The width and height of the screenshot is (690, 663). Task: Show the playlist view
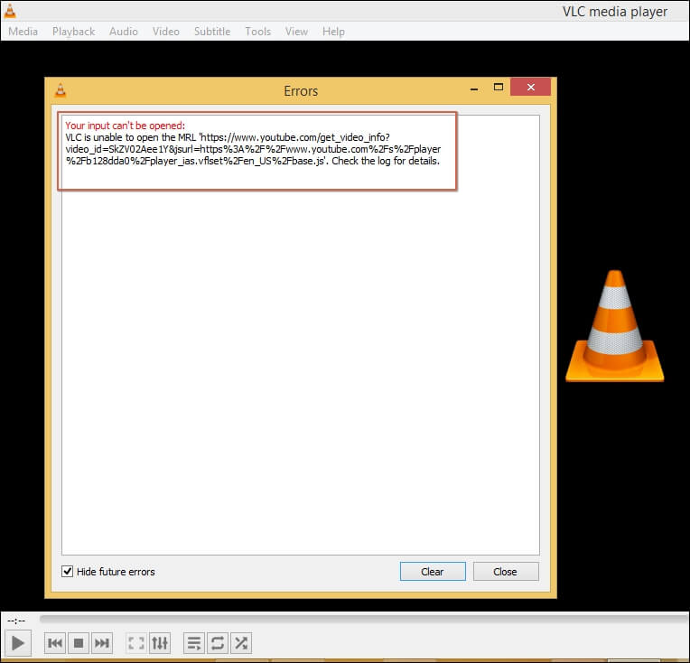coord(193,643)
